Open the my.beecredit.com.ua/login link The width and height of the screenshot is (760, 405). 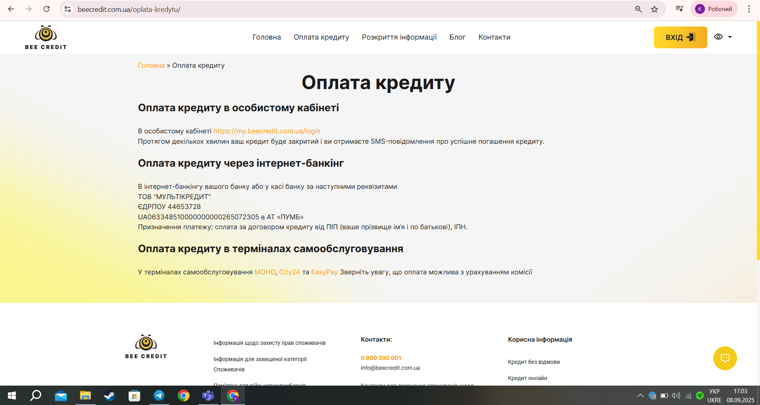(267, 131)
